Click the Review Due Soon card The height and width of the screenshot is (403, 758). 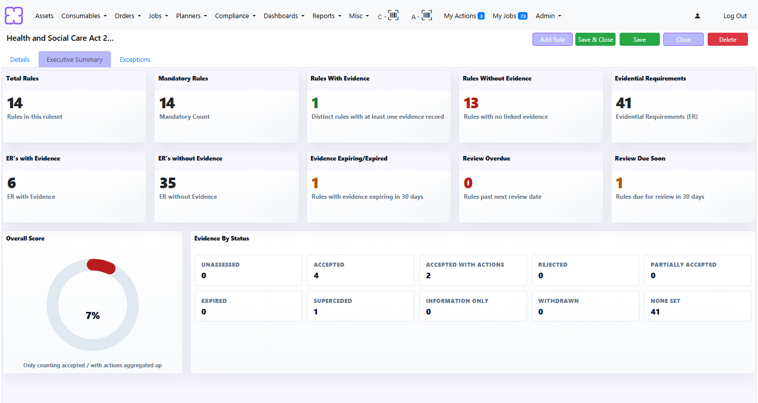683,187
